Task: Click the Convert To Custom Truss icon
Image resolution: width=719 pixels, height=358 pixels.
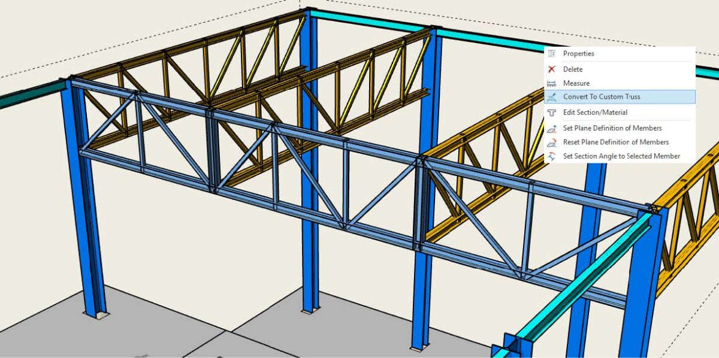Action: [552, 97]
